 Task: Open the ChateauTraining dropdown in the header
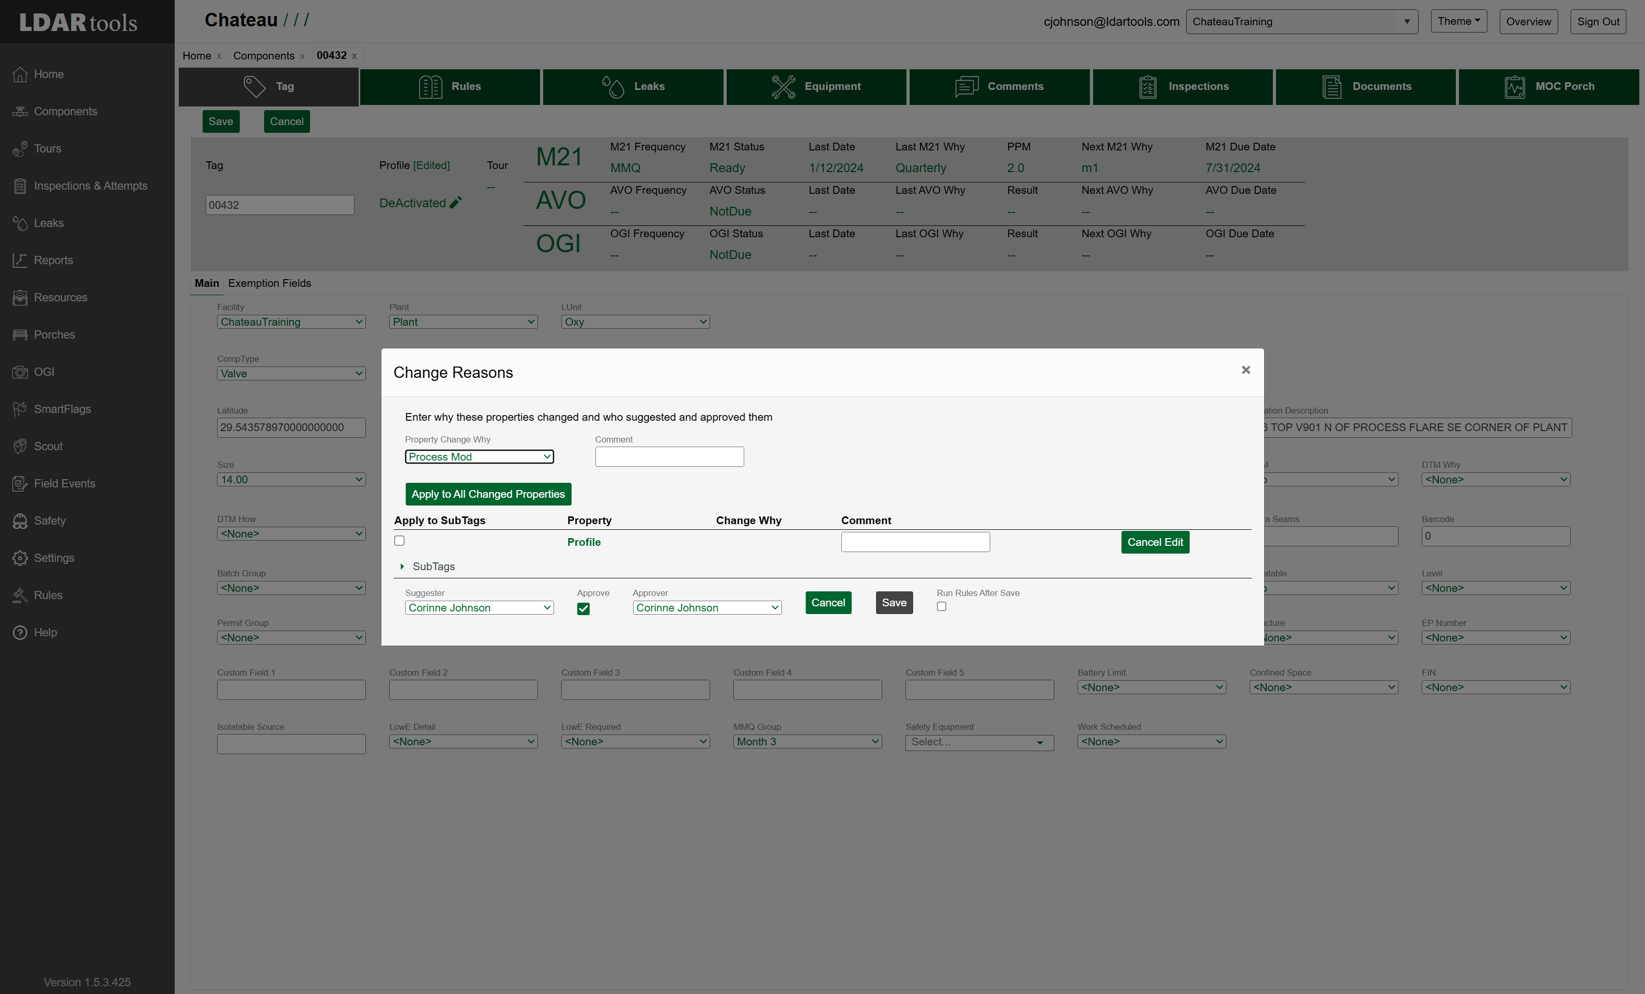[x=1302, y=21]
